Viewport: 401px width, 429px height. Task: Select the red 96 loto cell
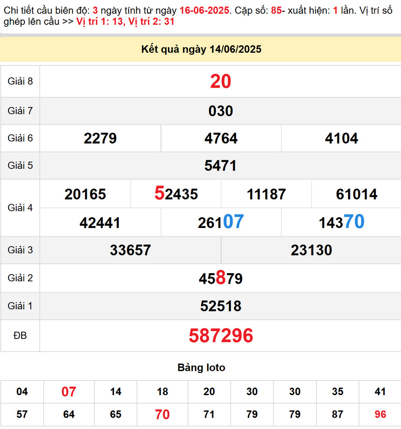pyautogui.click(x=380, y=414)
